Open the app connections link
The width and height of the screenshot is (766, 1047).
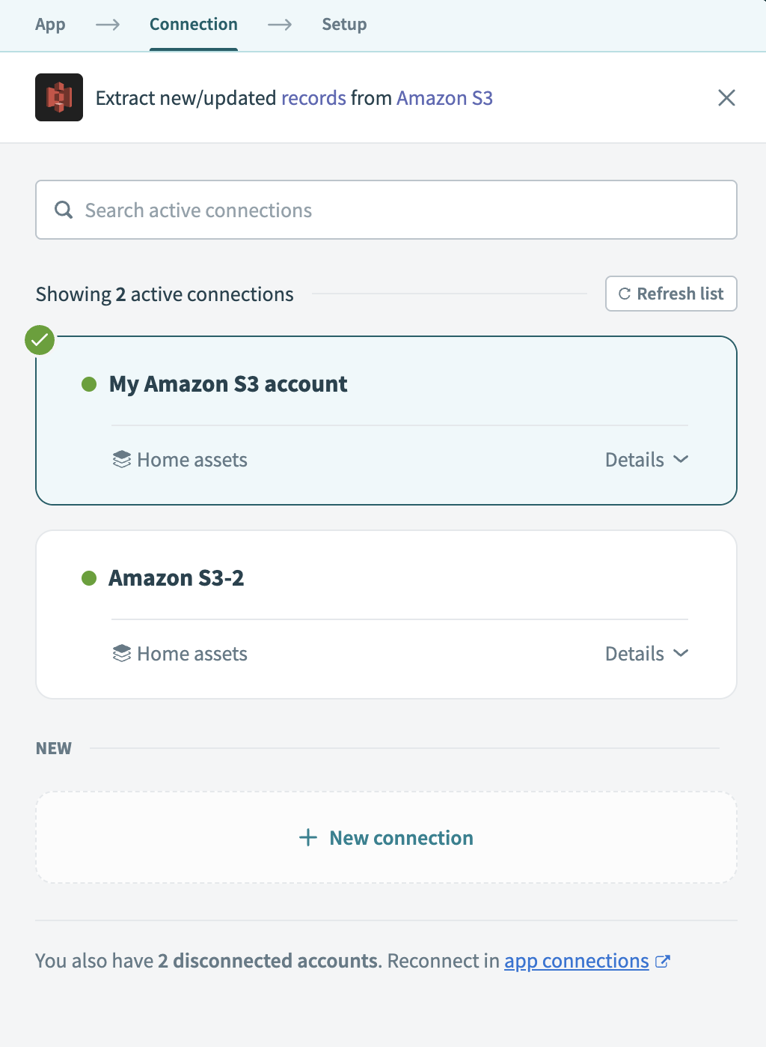[576, 961]
